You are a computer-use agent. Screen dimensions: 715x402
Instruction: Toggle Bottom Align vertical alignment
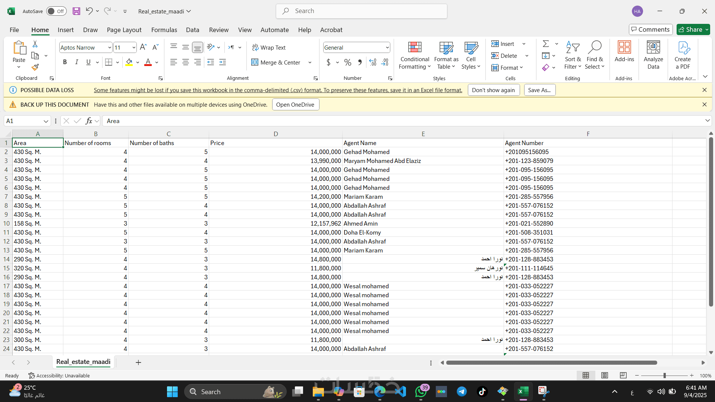(198, 47)
